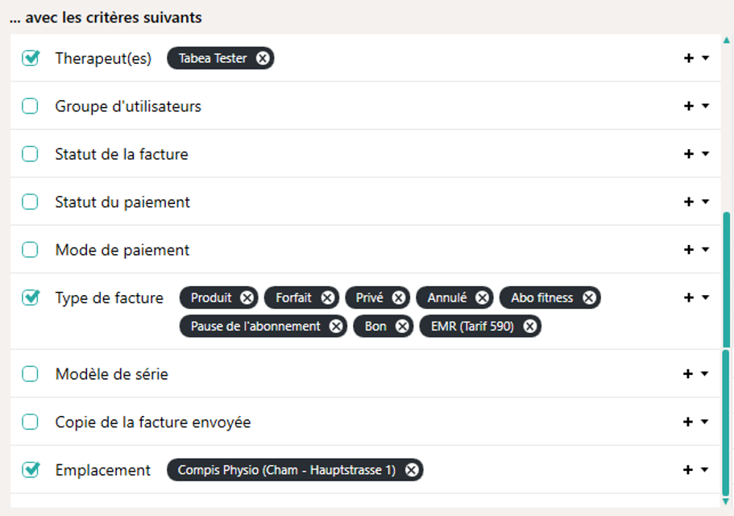This screenshot has height=516, width=734.
Task: Uncheck the Therapeut(es) criterion checkbox
Action: [x=31, y=58]
